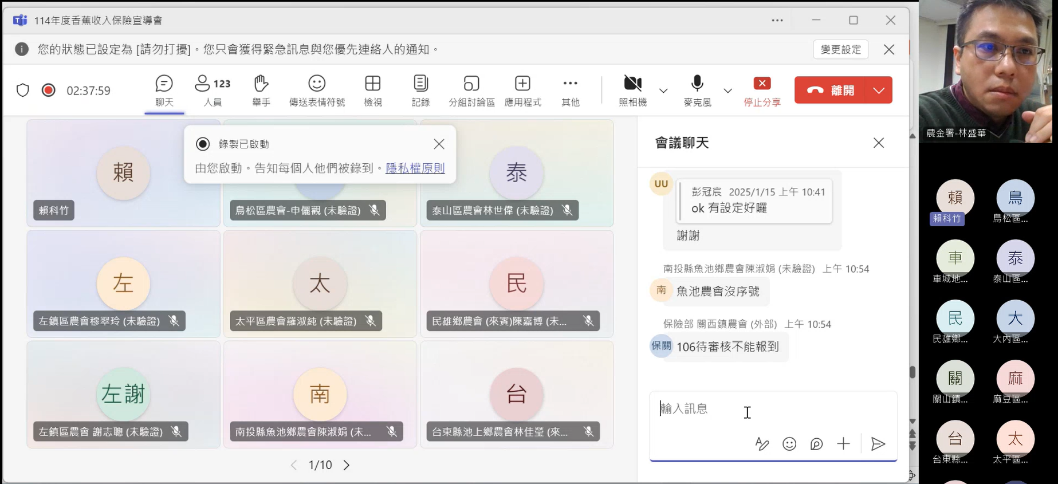The height and width of the screenshot is (484, 1058).
Task: Open the Apps (應用程式) button
Action: pyautogui.click(x=522, y=90)
